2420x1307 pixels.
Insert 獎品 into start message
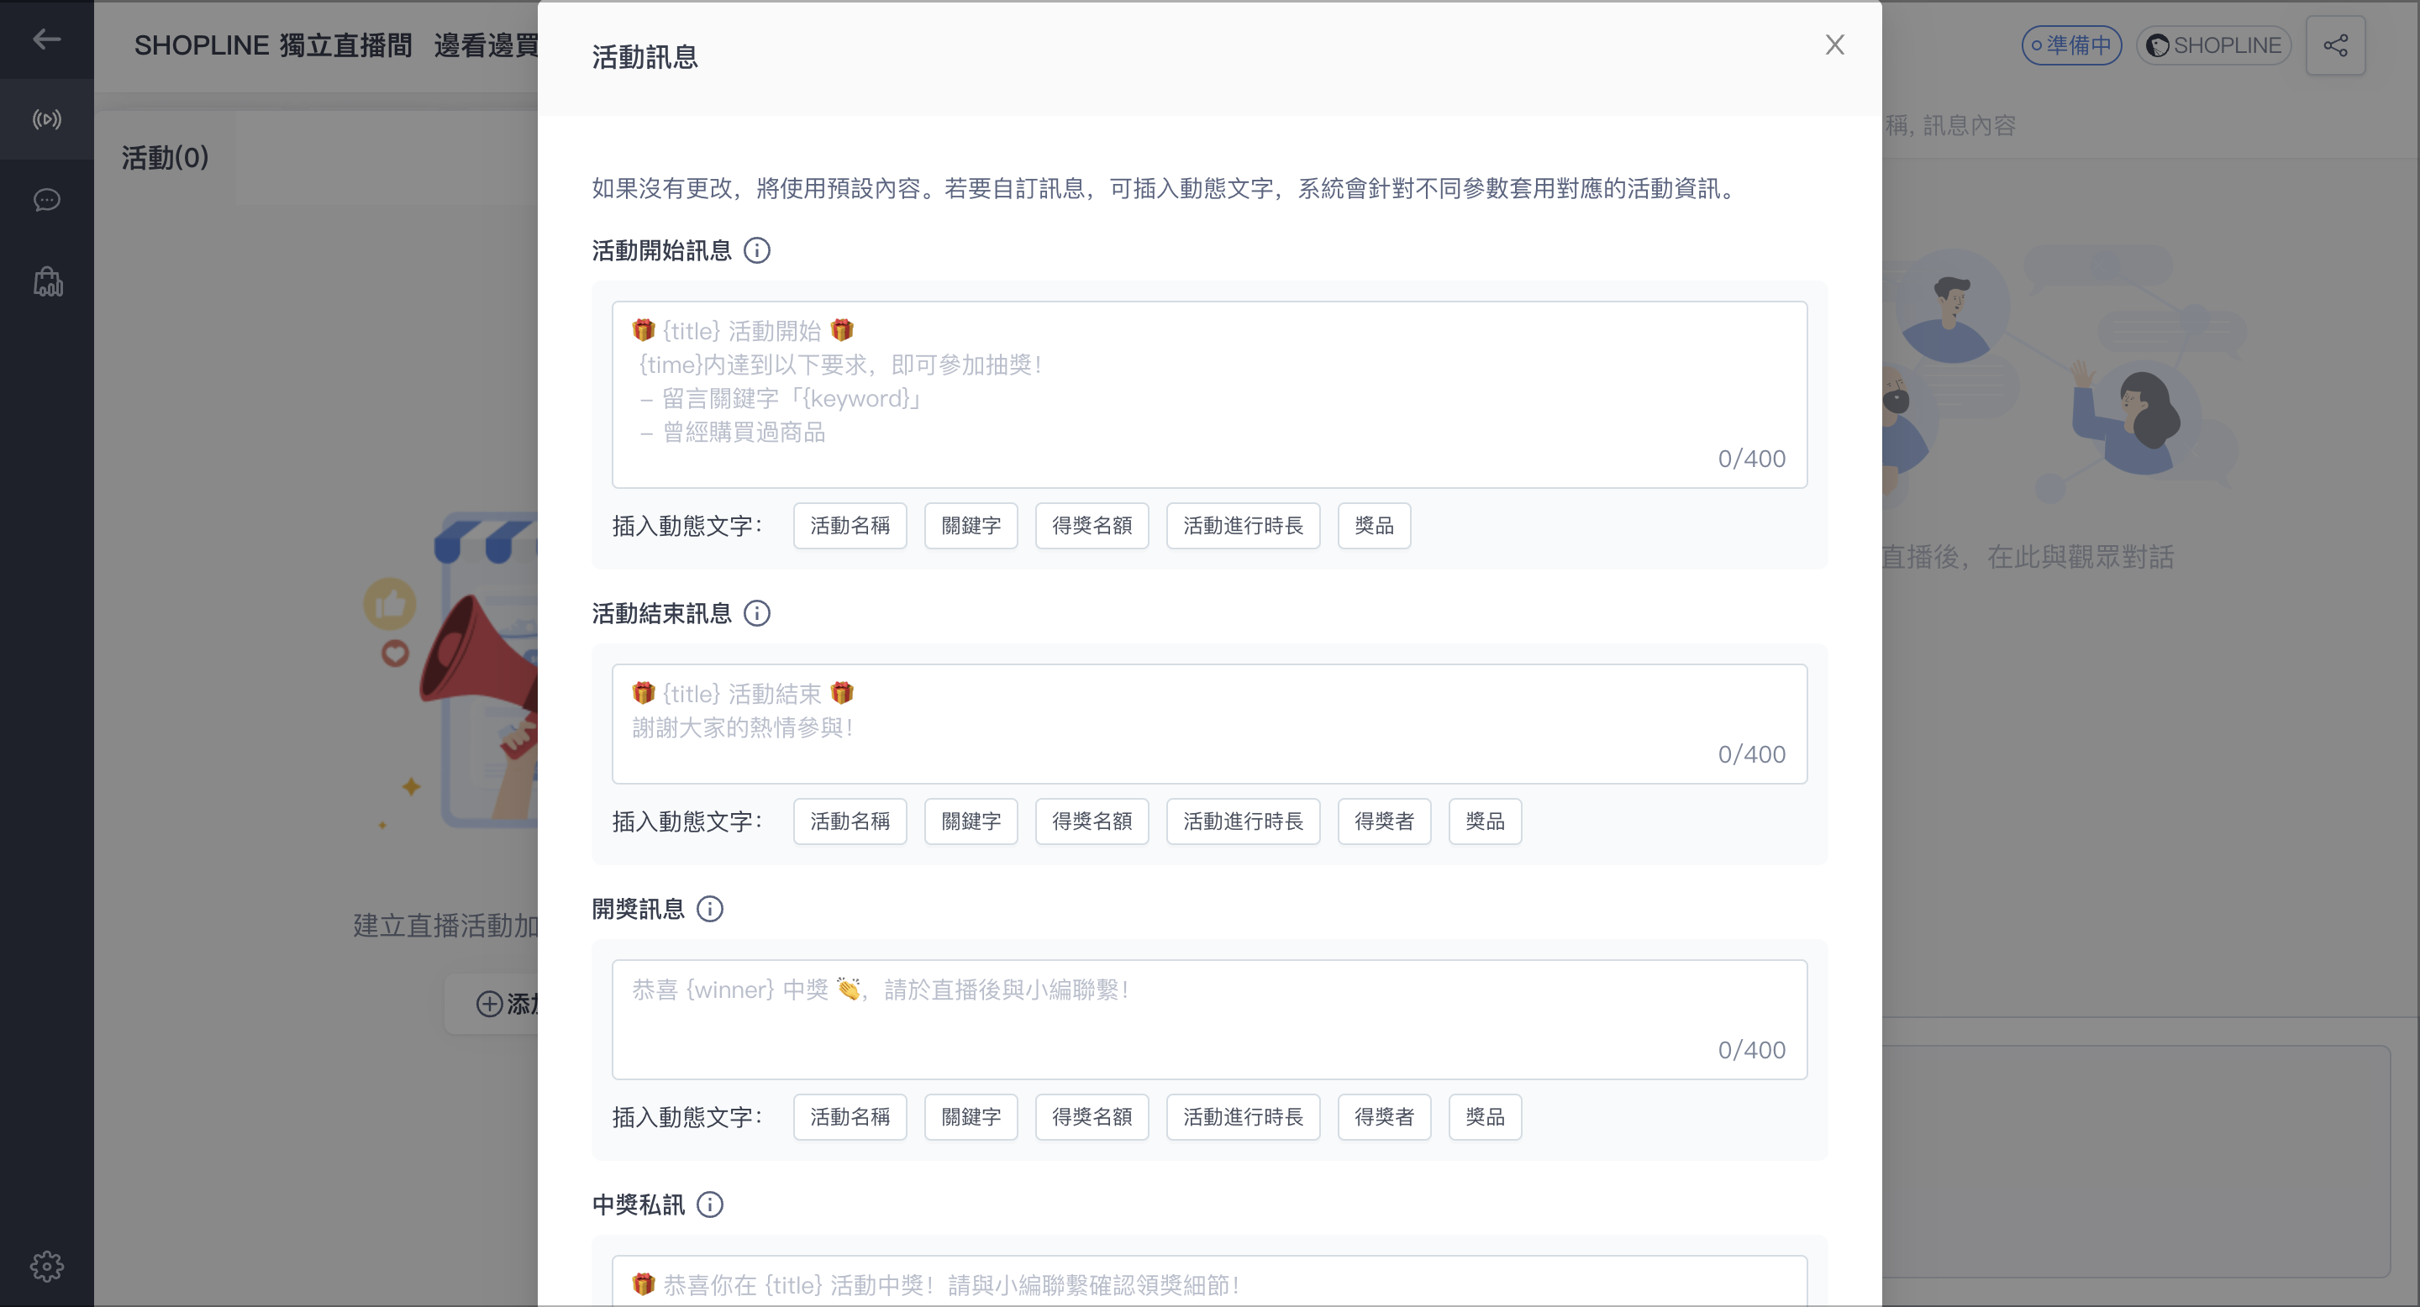pos(1374,526)
